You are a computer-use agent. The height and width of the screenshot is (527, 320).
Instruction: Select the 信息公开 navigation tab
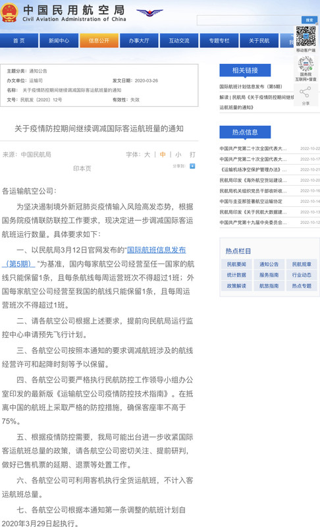(99, 41)
